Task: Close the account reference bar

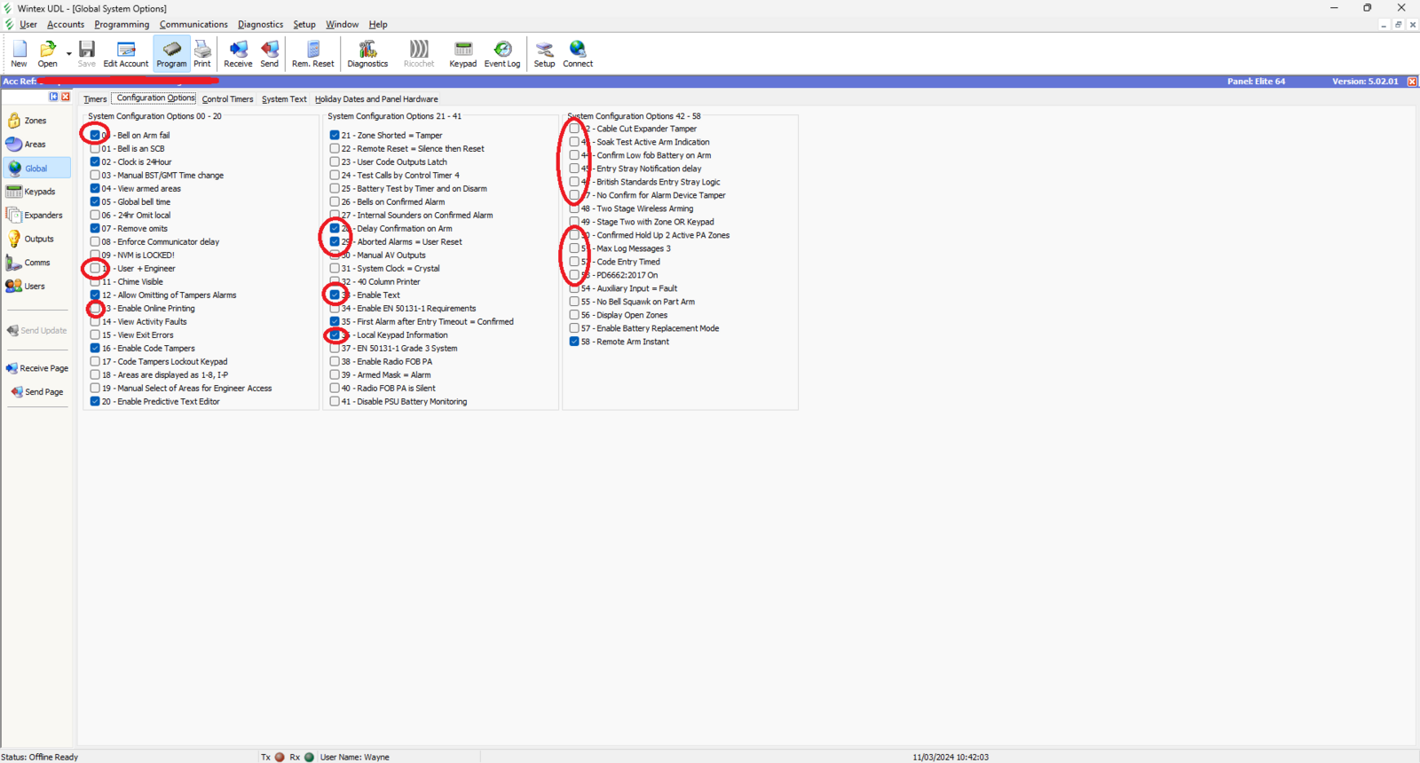Action: click(1412, 82)
